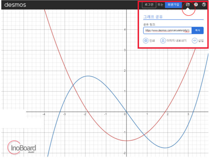Click the blue cubic curve's local maximum
This screenshot has height=158, width=210.
pos(88,76)
